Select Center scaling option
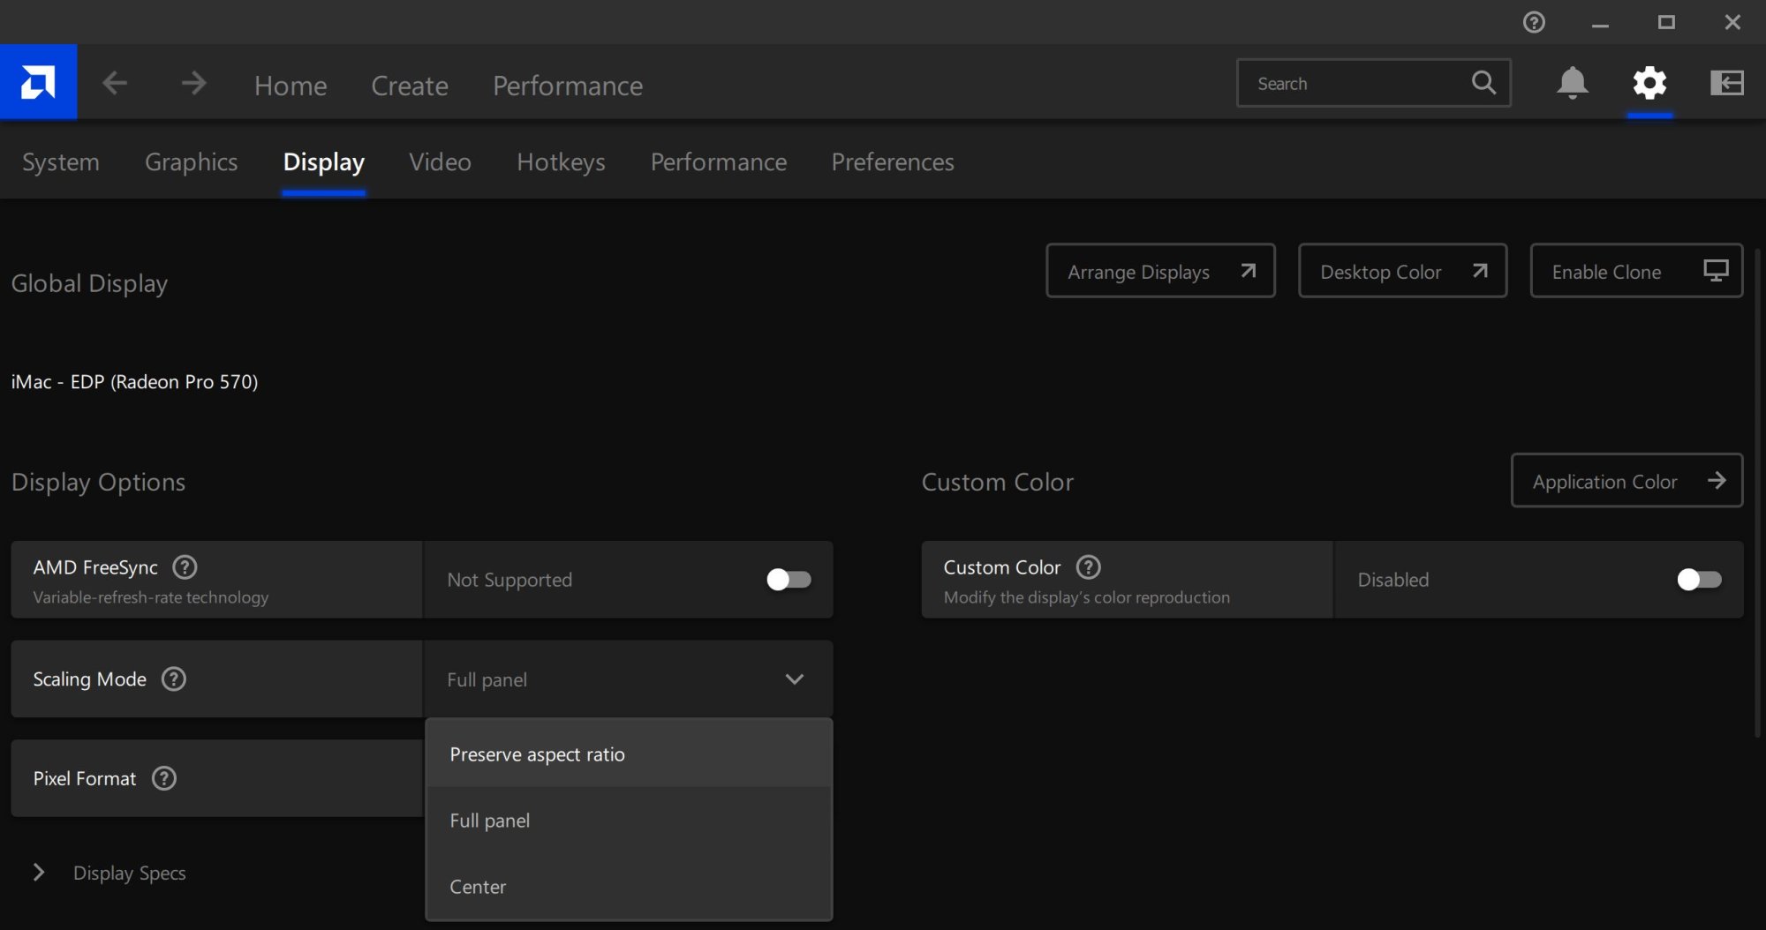1766x930 pixels. [x=629, y=886]
